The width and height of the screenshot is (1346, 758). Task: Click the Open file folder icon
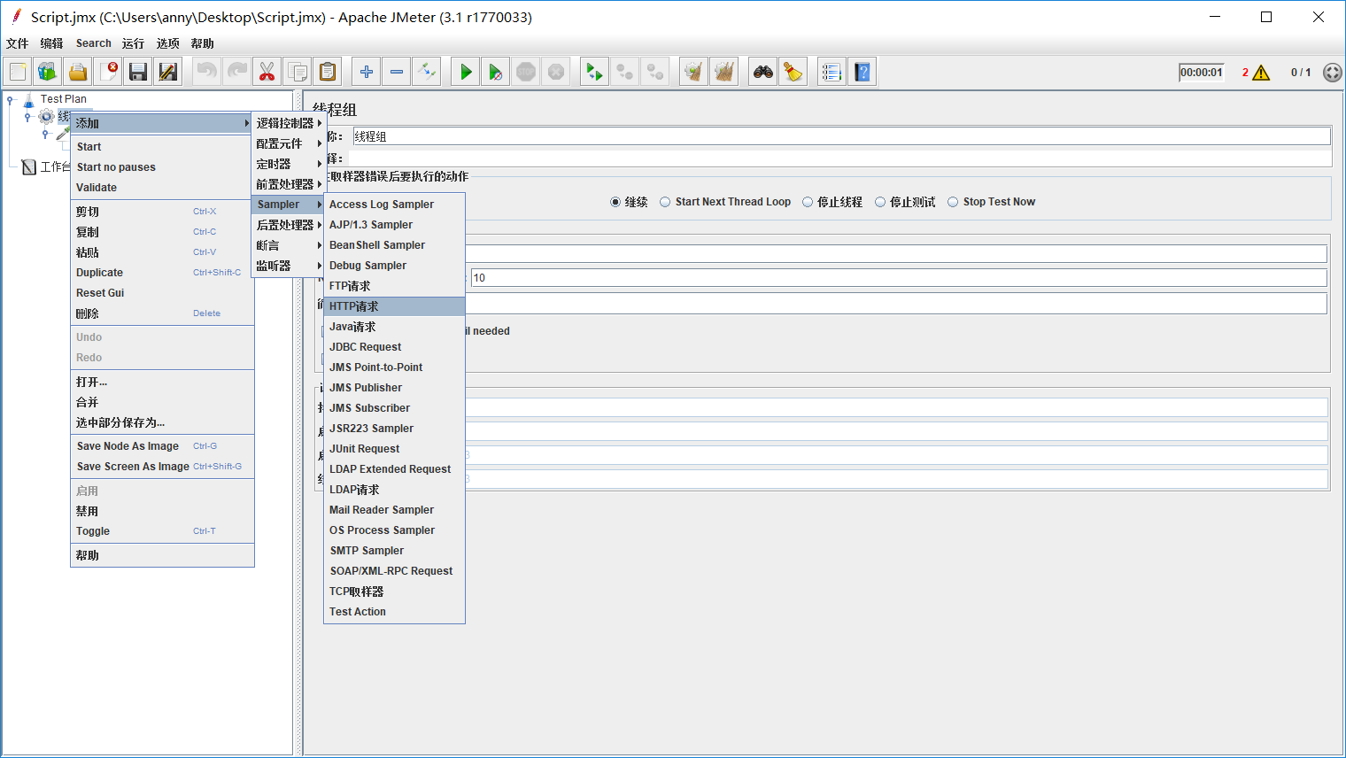click(78, 72)
